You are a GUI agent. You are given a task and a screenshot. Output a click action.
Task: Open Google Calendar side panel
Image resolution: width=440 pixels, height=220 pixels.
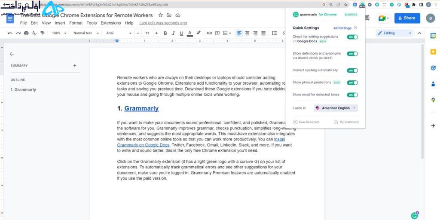click(433, 36)
